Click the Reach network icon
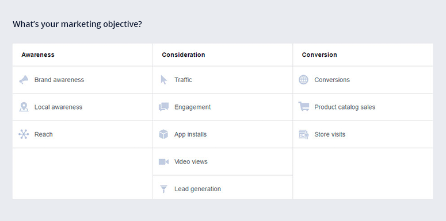 pyautogui.click(x=24, y=134)
